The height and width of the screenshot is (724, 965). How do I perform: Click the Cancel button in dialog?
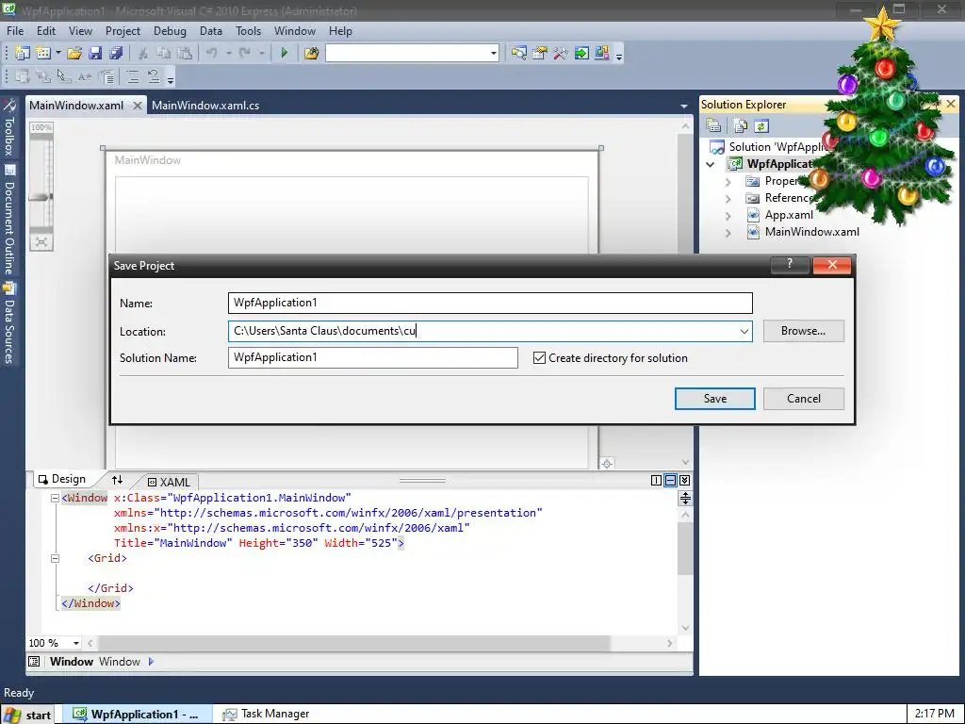pos(803,399)
